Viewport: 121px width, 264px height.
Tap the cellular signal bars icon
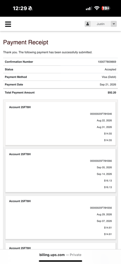(x=89, y=8)
